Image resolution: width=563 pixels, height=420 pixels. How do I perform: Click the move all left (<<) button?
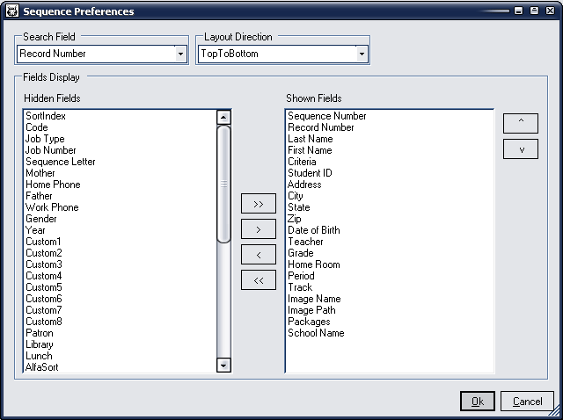point(258,280)
